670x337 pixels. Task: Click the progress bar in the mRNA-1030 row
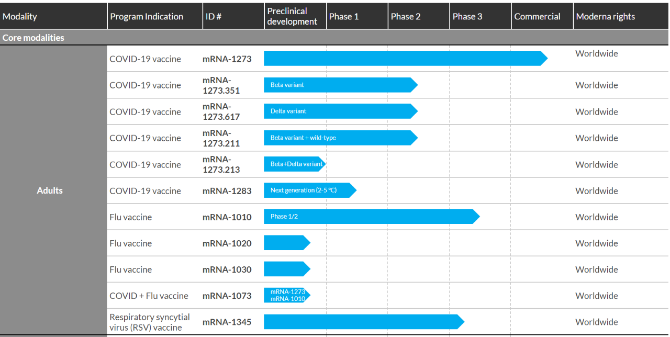tap(287, 269)
